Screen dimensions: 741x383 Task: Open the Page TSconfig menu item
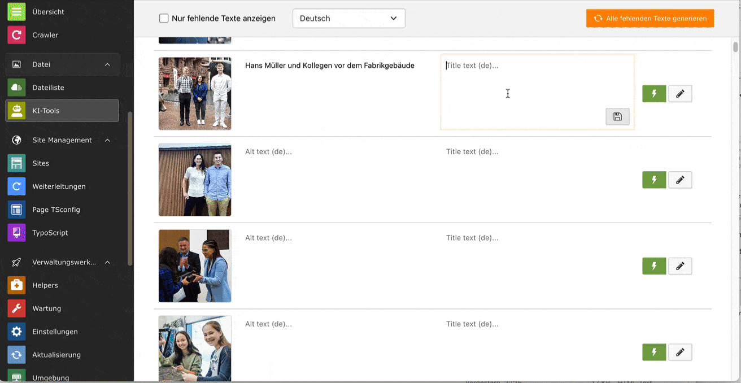coord(56,210)
